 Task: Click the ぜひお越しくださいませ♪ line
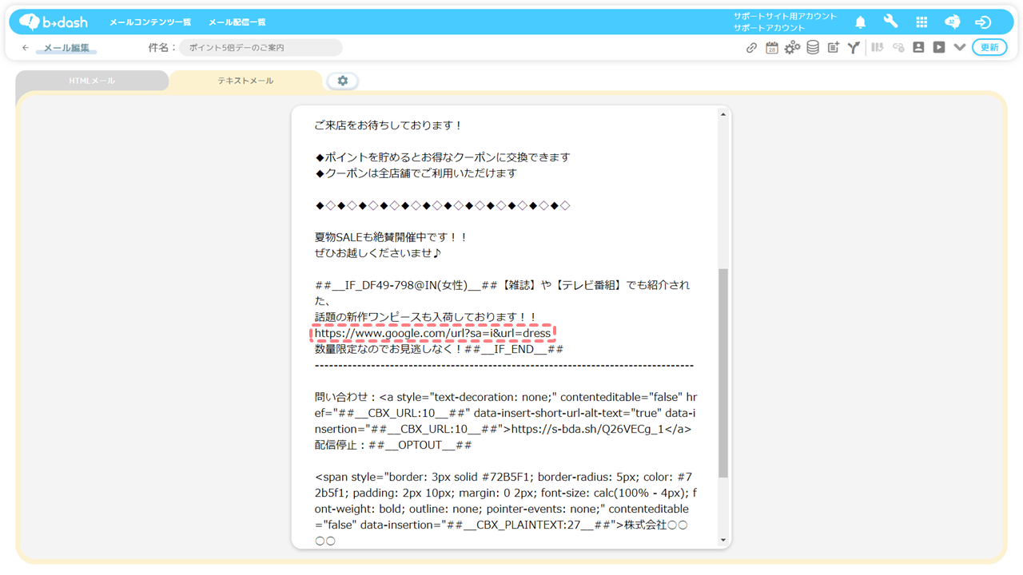(x=378, y=253)
